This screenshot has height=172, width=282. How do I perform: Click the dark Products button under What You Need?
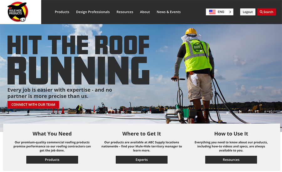click(x=52, y=160)
